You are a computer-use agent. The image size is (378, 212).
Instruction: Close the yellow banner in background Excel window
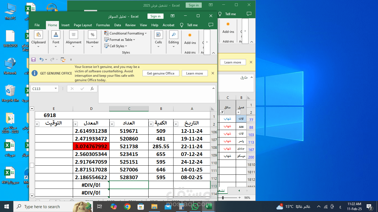coord(251,62)
